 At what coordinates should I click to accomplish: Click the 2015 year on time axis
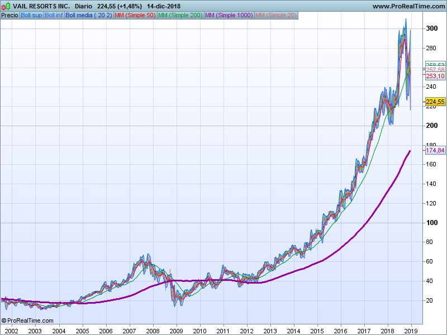pos(317,331)
